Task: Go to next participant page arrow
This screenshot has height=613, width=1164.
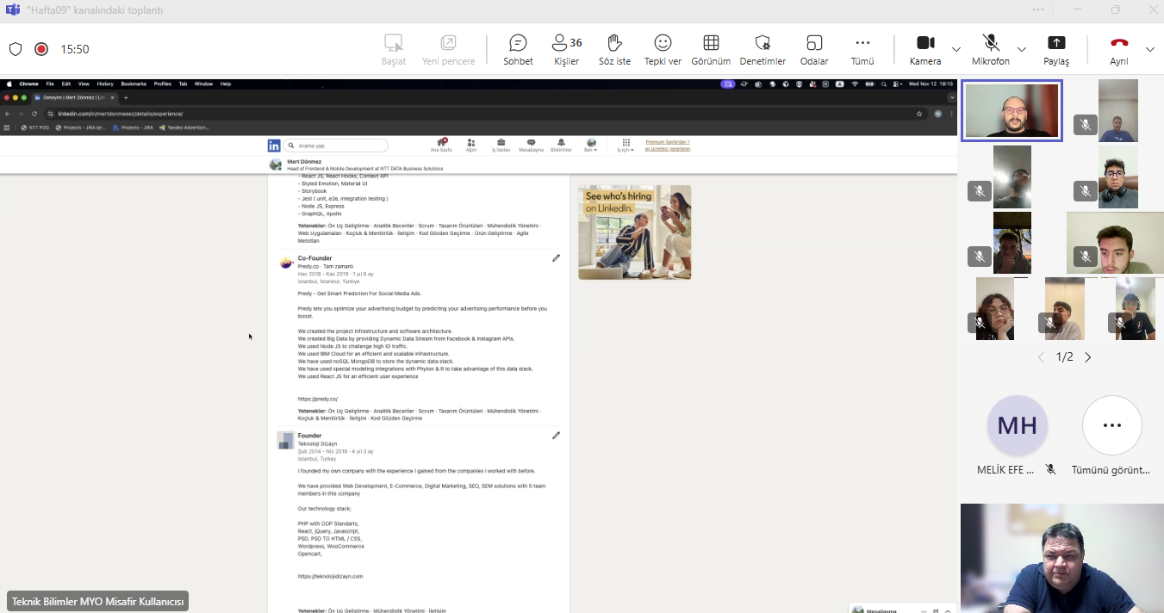Action: pos(1088,357)
